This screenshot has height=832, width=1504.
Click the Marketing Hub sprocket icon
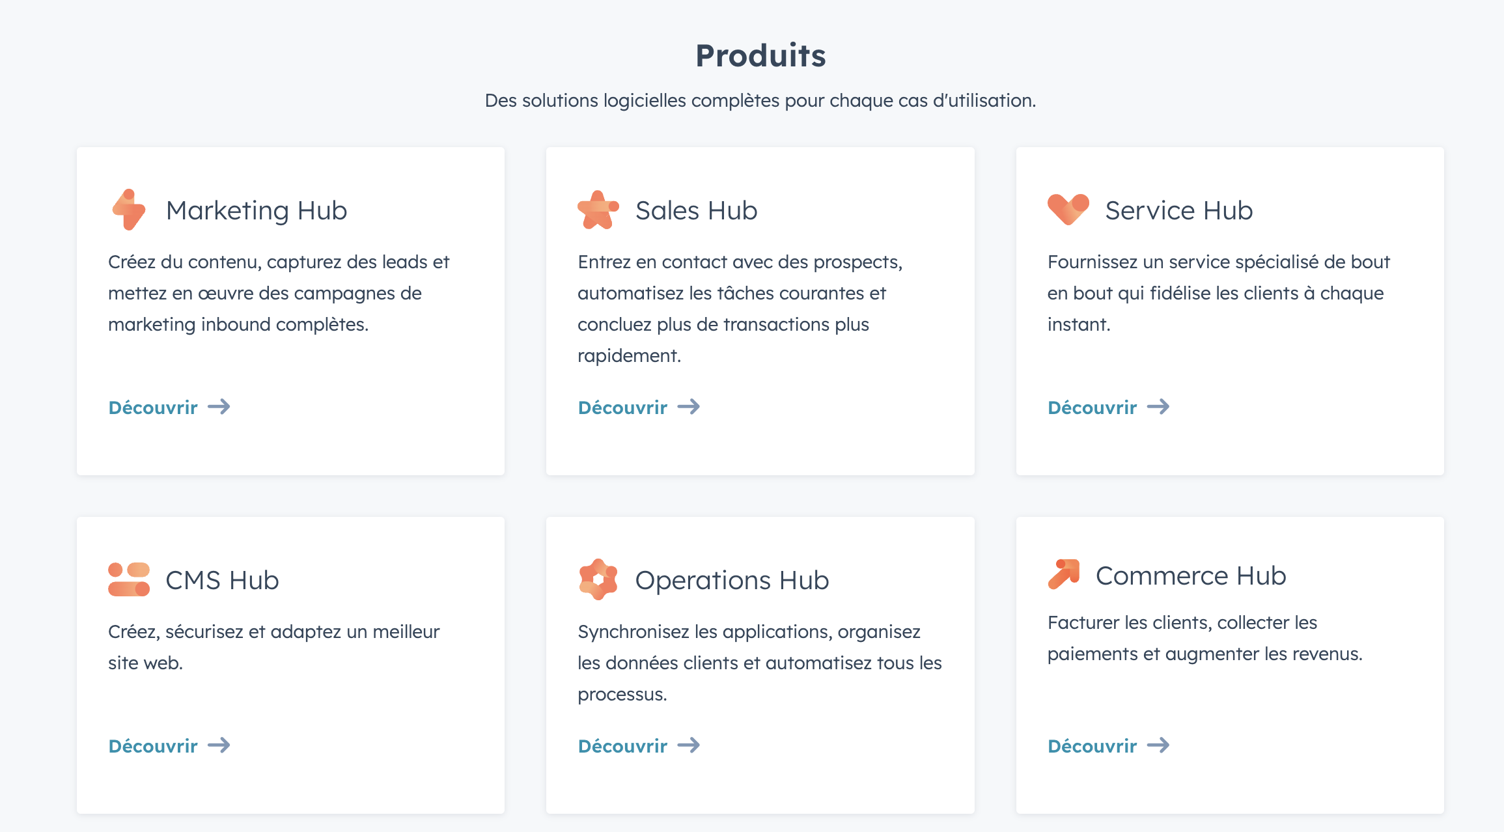pyautogui.click(x=129, y=210)
